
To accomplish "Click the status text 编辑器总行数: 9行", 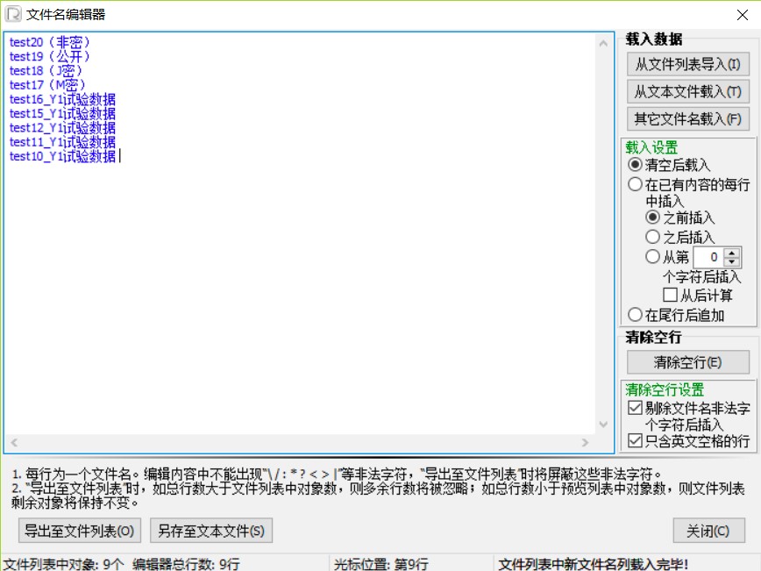I will coord(186,564).
